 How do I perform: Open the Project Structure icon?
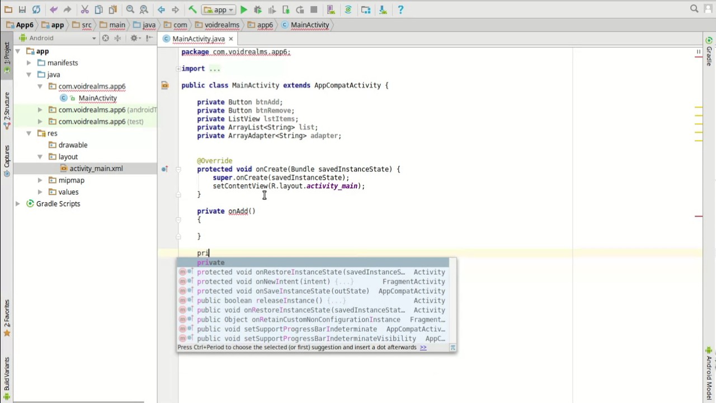click(x=366, y=10)
